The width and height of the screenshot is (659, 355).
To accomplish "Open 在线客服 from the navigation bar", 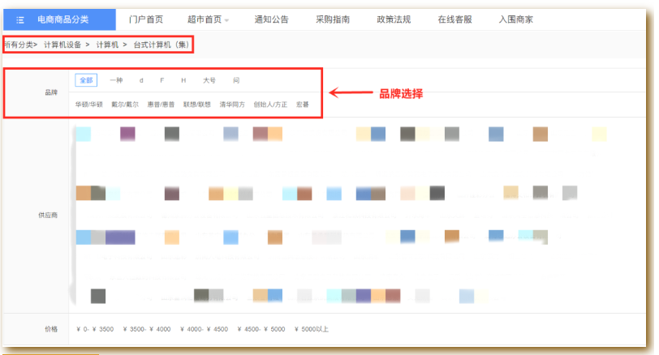I will (454, 19).
